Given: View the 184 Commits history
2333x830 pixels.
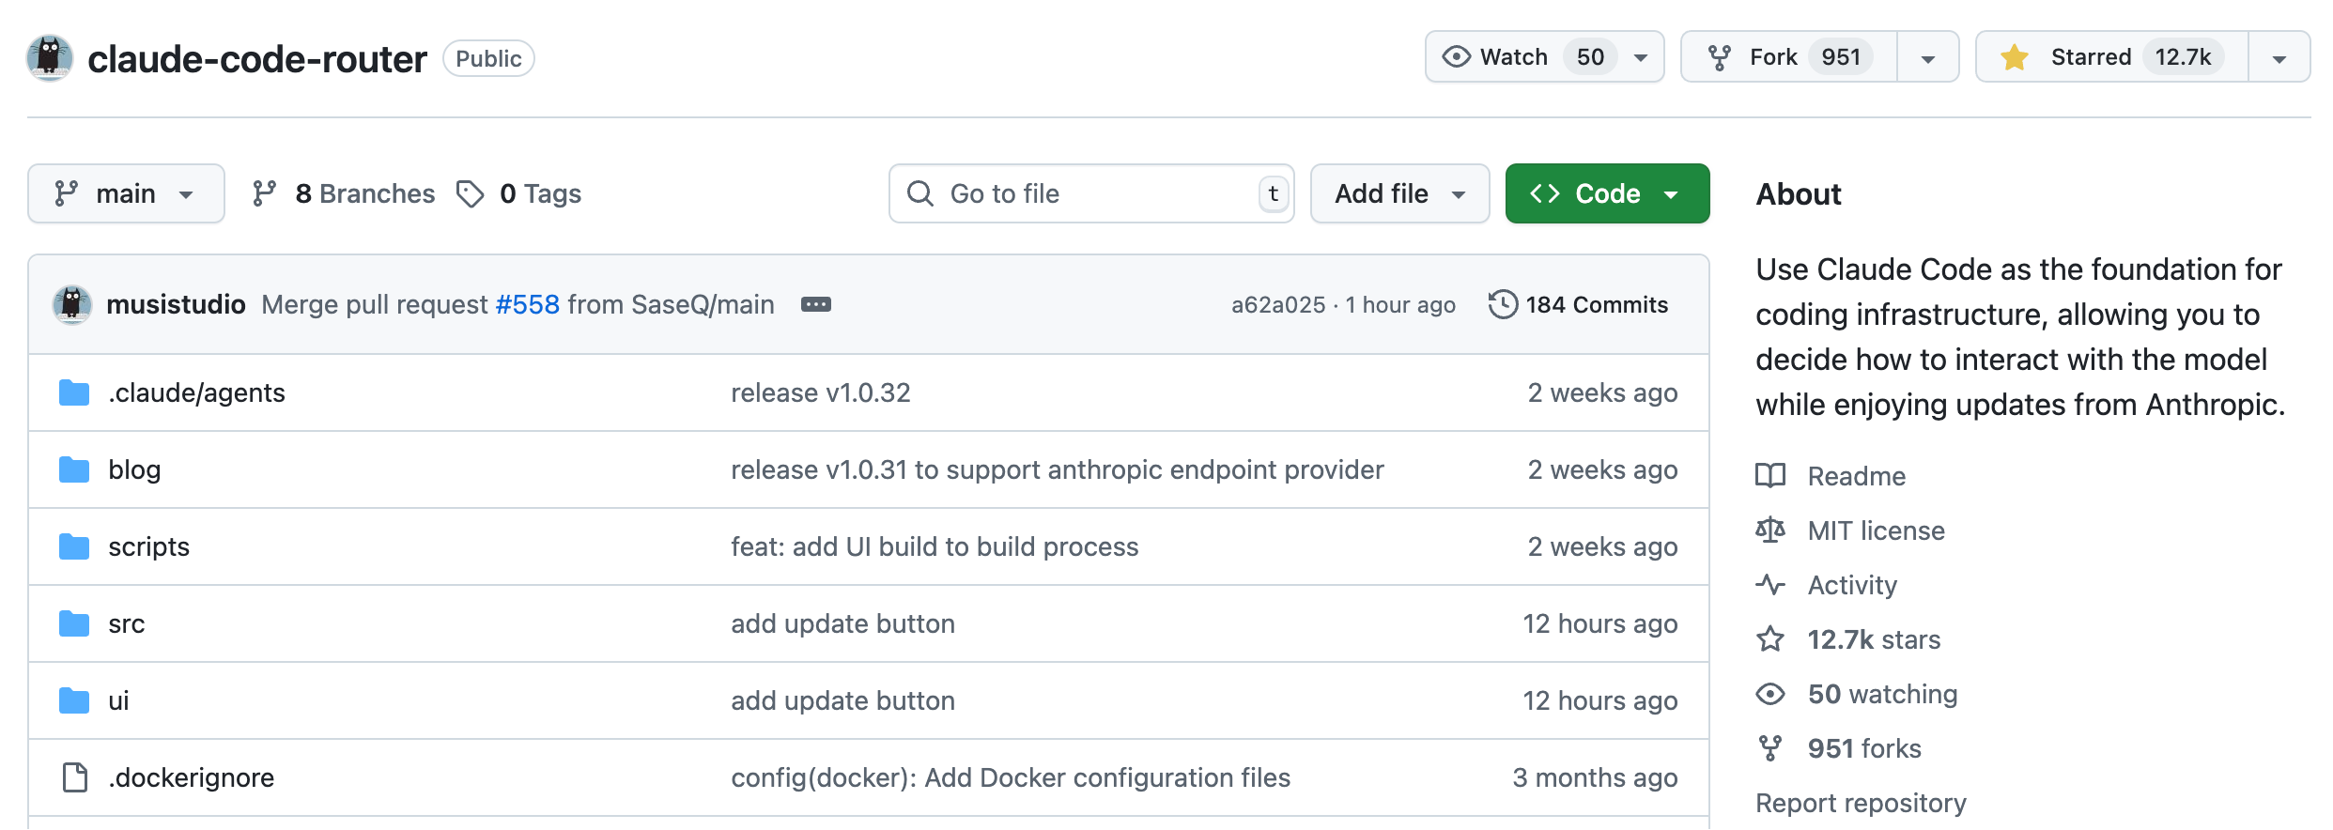Looking at the screenshot, I should [x=1579, y=304].
